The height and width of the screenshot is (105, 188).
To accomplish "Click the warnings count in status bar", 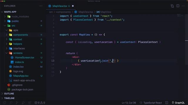I will tap(43, 103).
